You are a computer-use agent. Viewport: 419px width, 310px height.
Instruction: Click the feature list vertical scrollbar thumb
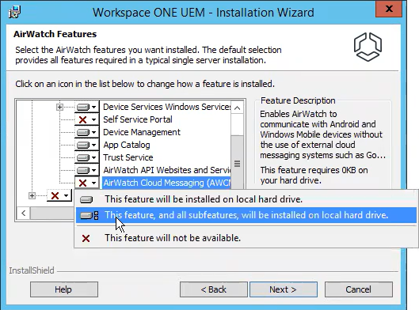click(237, 163)
